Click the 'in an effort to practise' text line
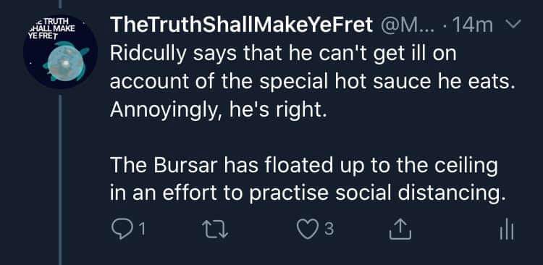543x265 pixels. [219, 193]
